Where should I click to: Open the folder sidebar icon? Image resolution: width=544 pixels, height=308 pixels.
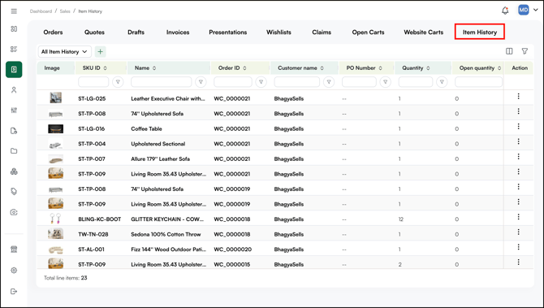tap(14, 151)
